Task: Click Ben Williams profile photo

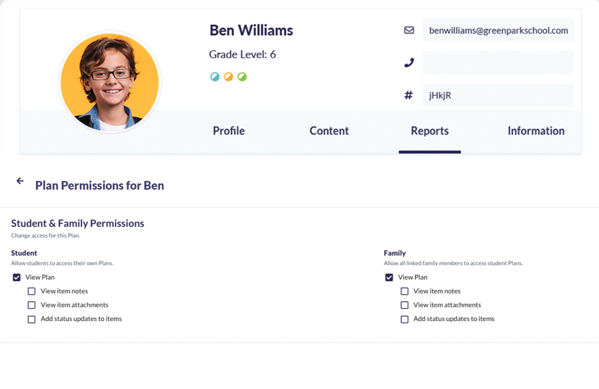Action: [x=110, y=82]
